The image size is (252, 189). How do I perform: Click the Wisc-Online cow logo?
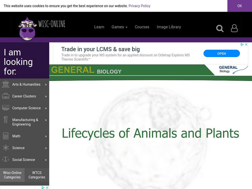28,28
